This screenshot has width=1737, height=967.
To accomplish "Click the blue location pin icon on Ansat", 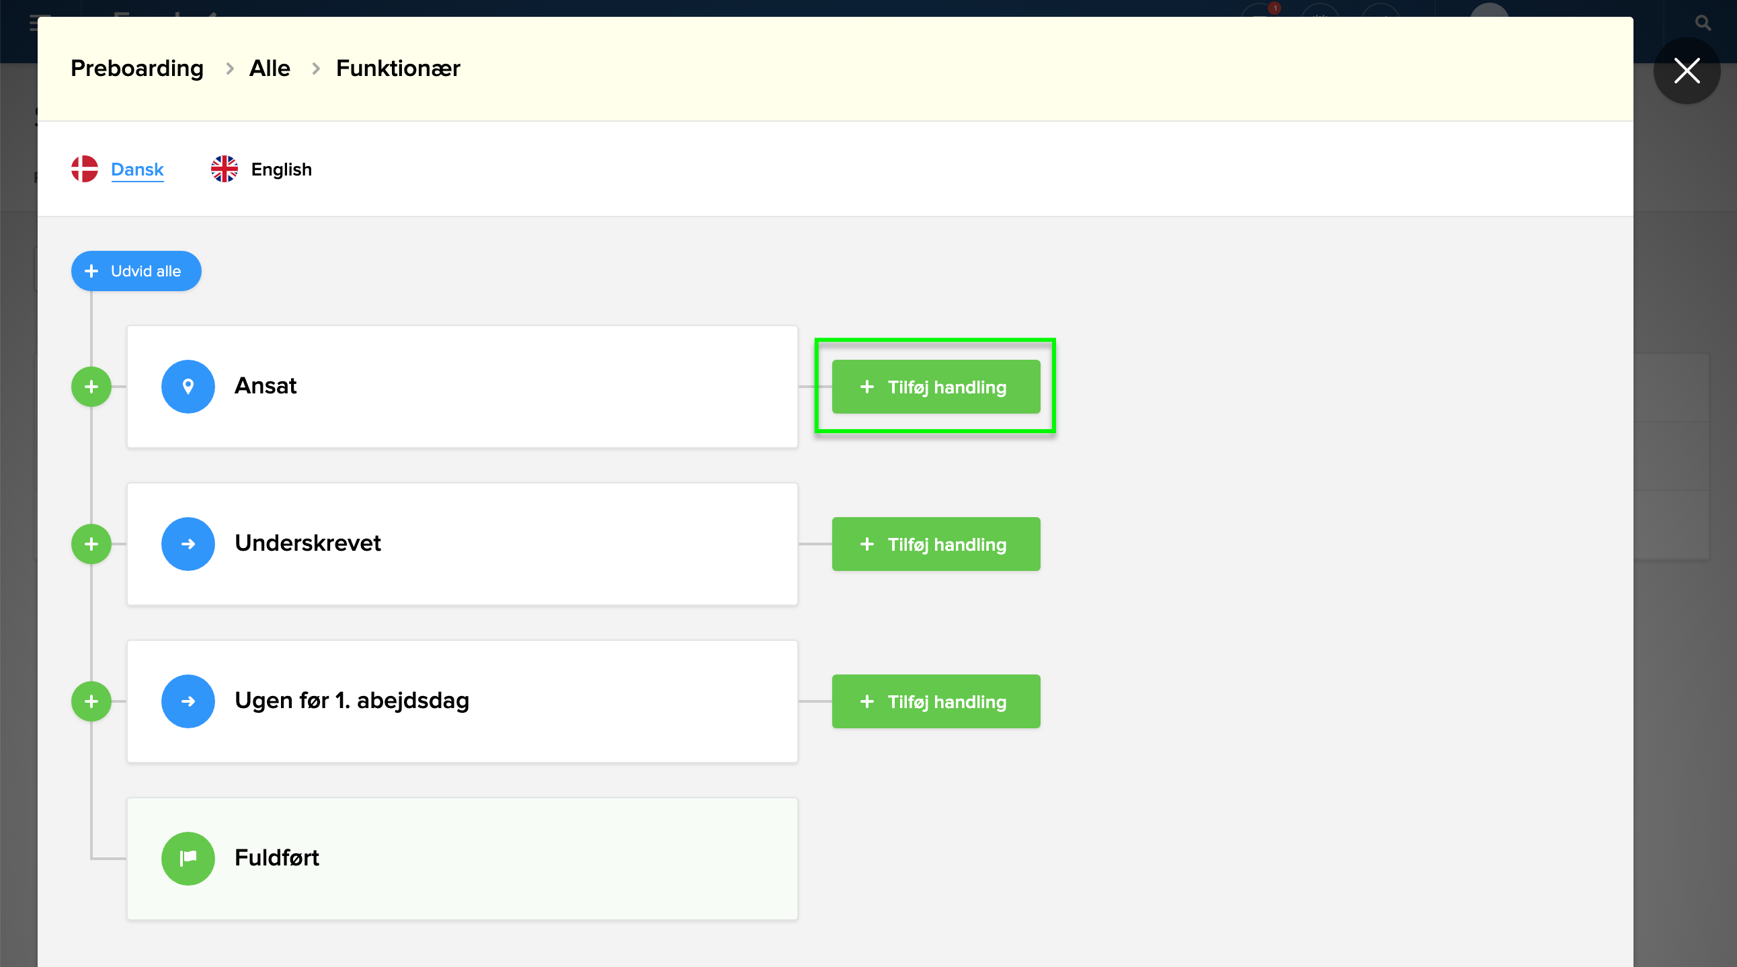I will [x=188, y=387].
